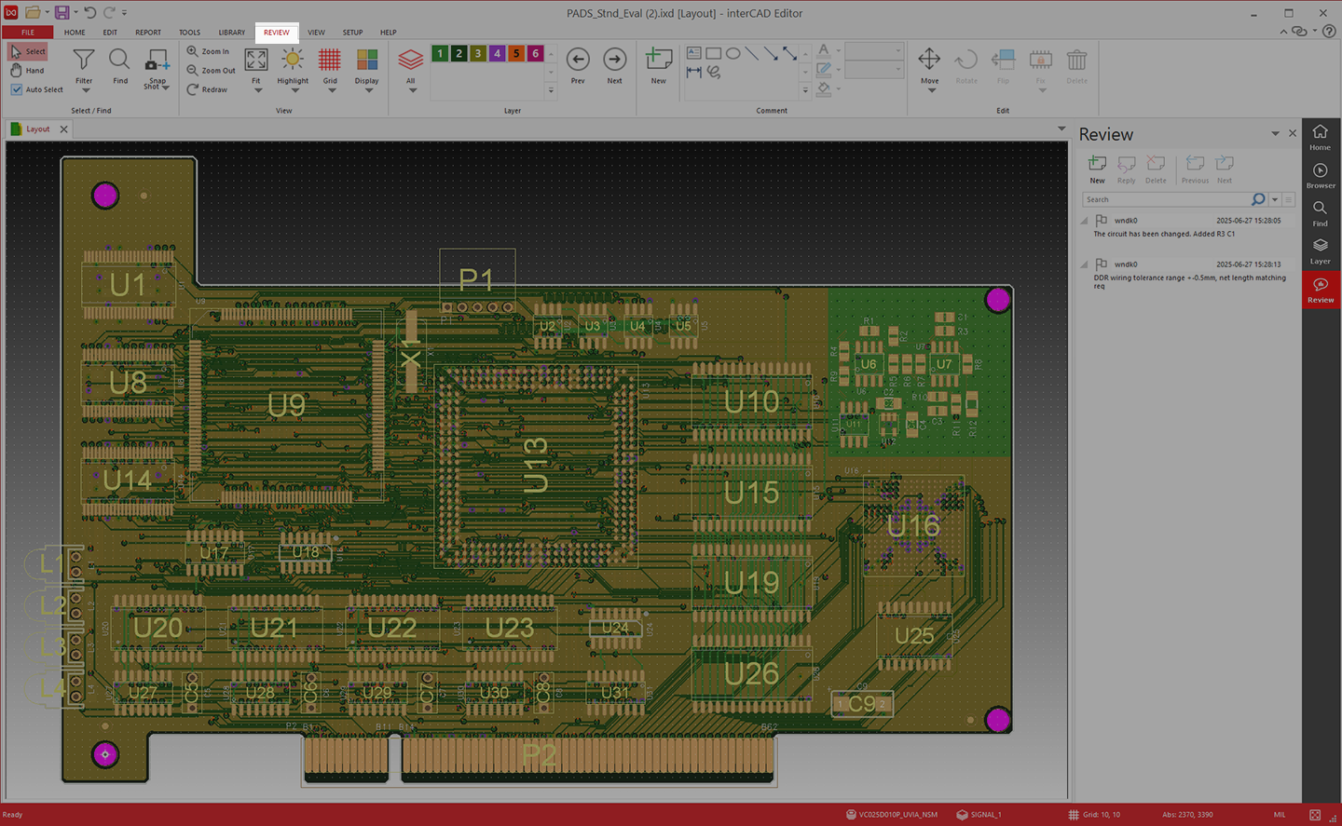The width and height of the screenshot is (1342, 826).
Task: Toggle flag on 15:28:13 wndk0 comment
Action: [x=1102, y=264]
